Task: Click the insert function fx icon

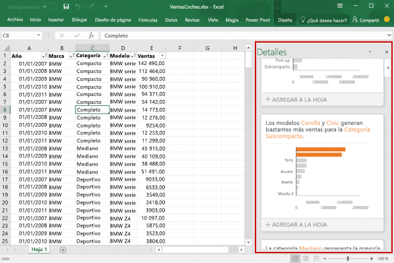Action: (x=91, y=36)
